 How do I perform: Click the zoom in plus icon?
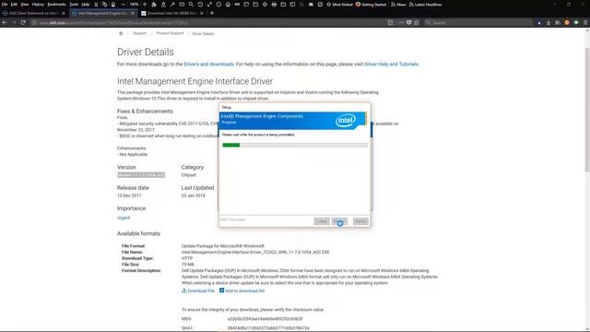[145, 5]
